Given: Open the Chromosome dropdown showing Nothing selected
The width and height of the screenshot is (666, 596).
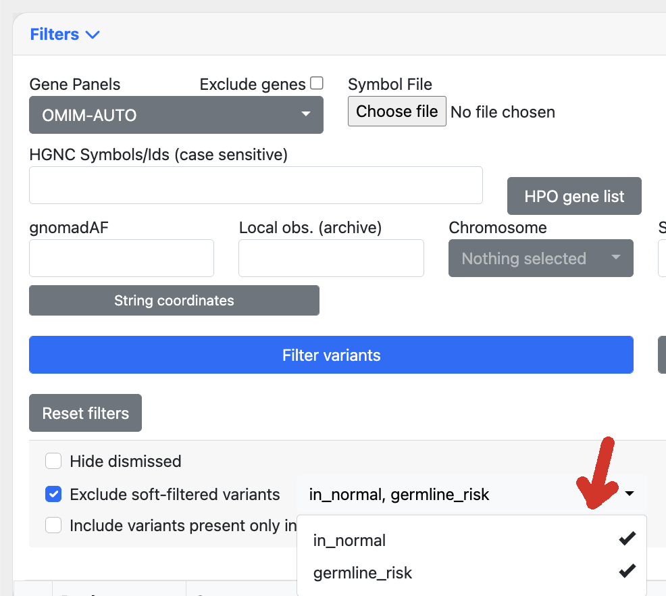Looking at the screenshot, I should pyautogui.click(x=540, y=258).
